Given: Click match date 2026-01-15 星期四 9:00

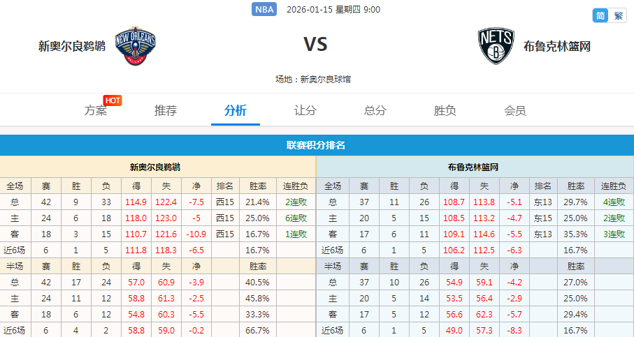Looking at the screenshot, I should tap(333, 9).
